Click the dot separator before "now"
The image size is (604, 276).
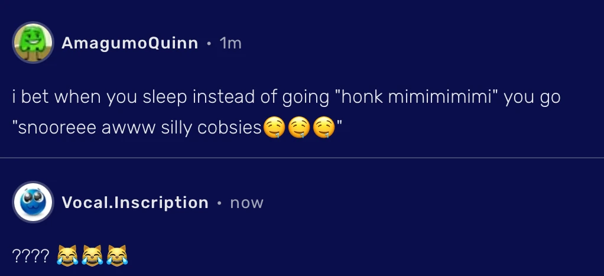(x=219, y=203)
